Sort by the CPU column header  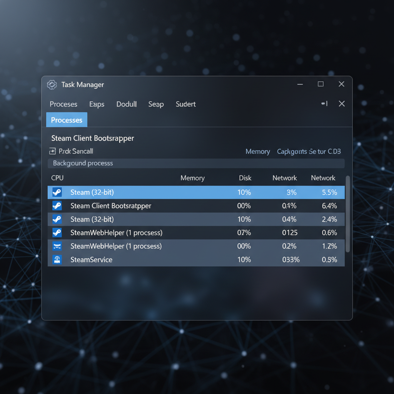tap(57, 178)
